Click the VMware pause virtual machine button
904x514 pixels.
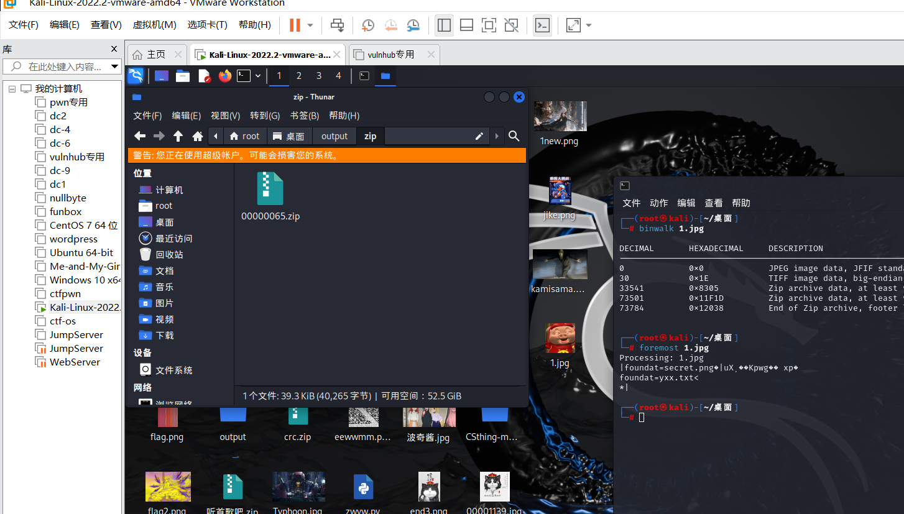tap(295, 25)
